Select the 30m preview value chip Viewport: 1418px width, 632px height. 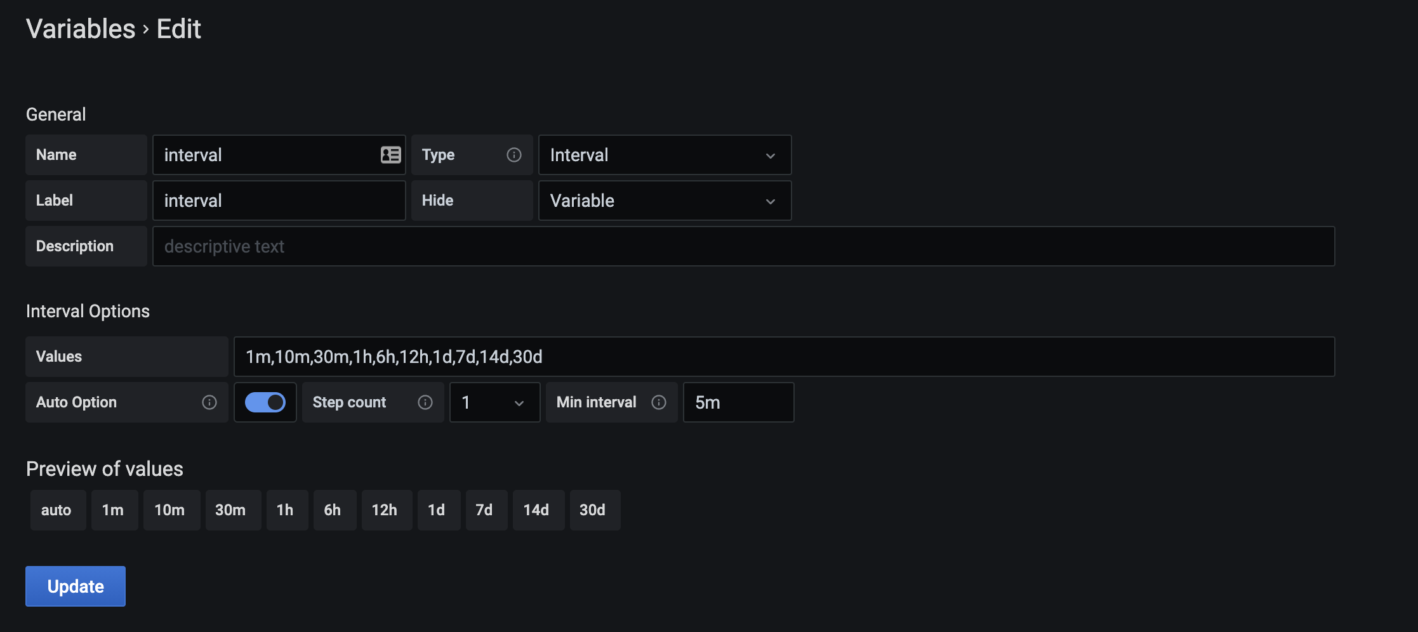[230, 510]
